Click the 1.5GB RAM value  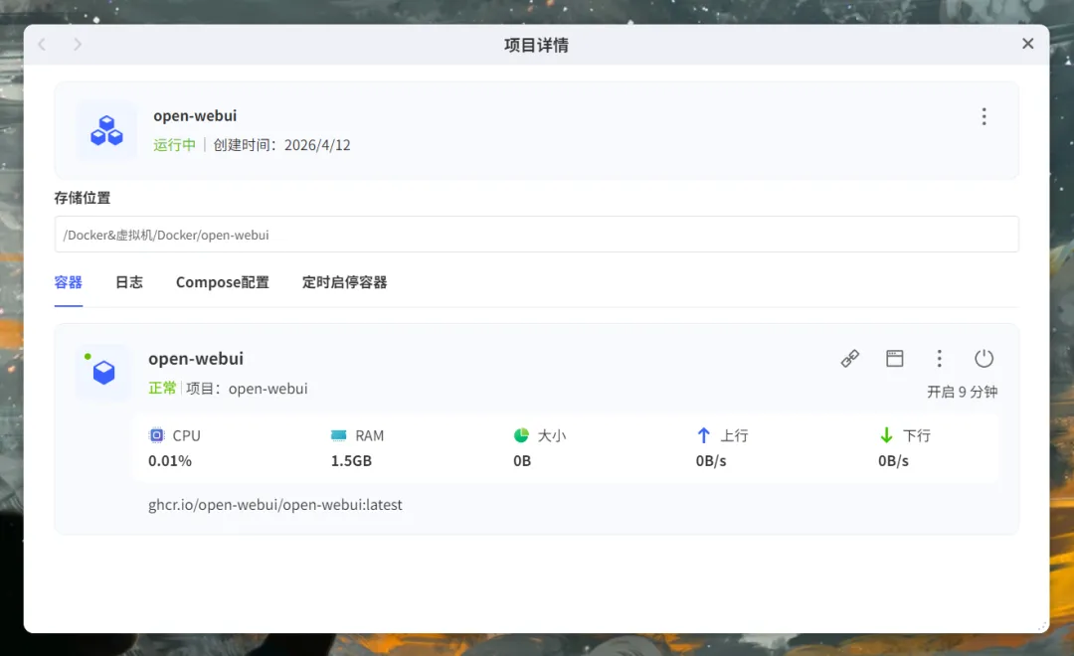pyautogui.click(x=351, y=461)
